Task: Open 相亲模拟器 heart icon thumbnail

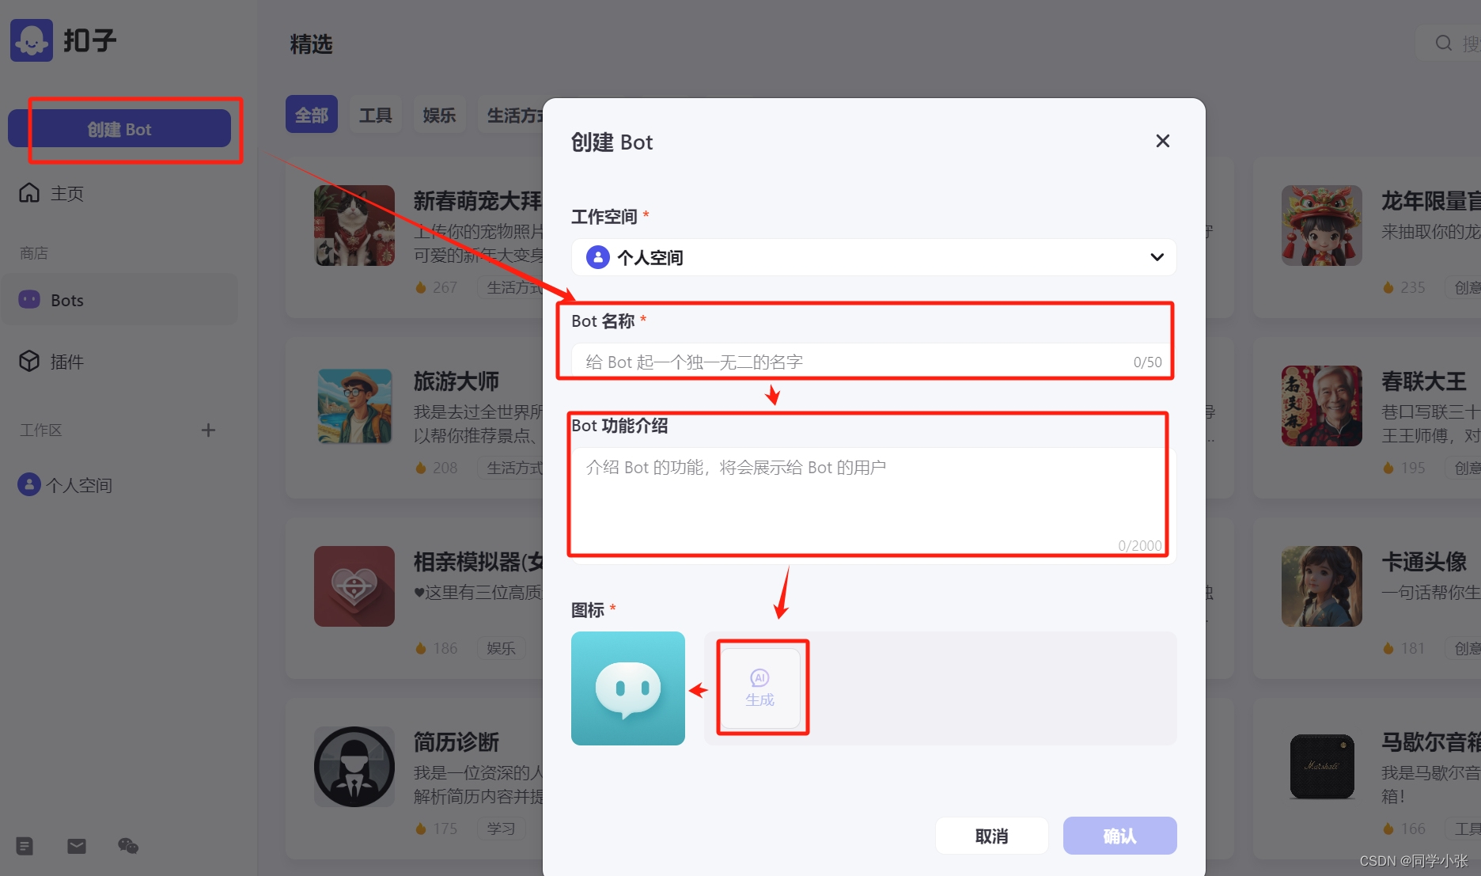Action: (354, 586)
